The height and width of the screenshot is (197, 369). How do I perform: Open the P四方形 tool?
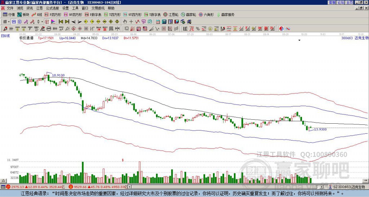53,14
